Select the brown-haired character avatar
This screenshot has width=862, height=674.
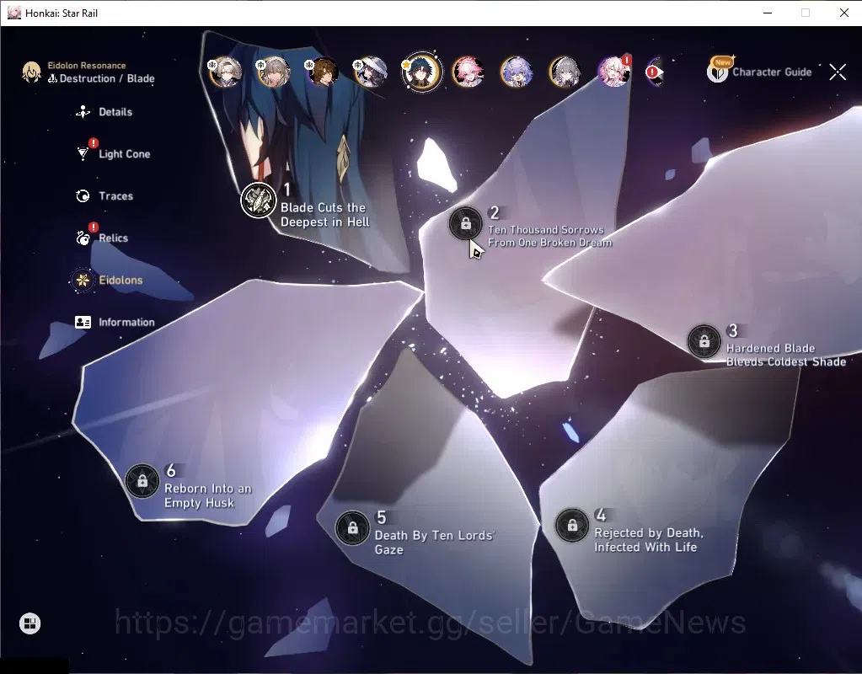pyautogui.click(x=322, y=72)
